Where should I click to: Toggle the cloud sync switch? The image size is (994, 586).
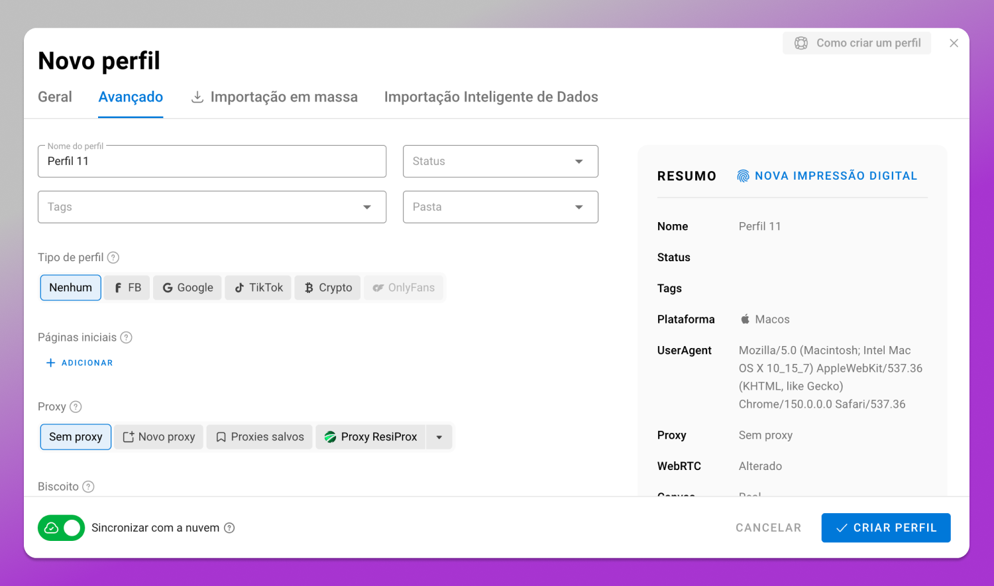coord(61,528)
